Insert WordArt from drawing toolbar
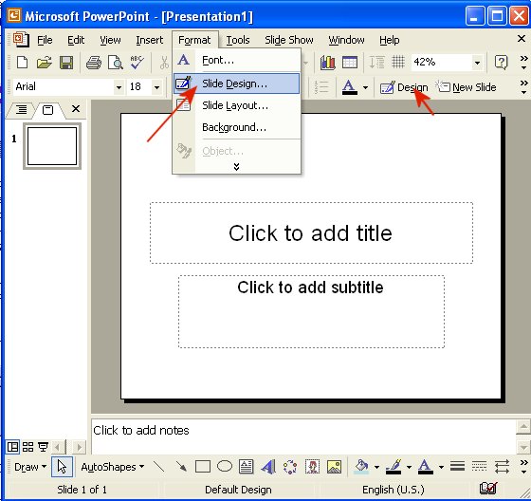531x501 pixels. (268, 467)
